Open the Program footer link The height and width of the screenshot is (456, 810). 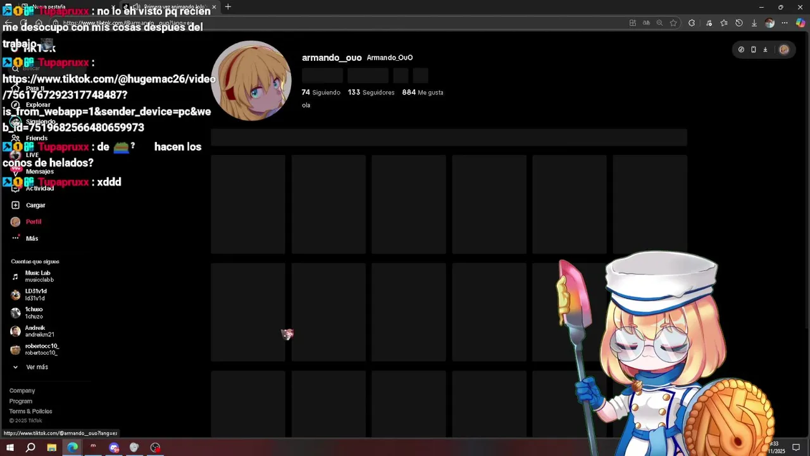(x=21, y=401)
